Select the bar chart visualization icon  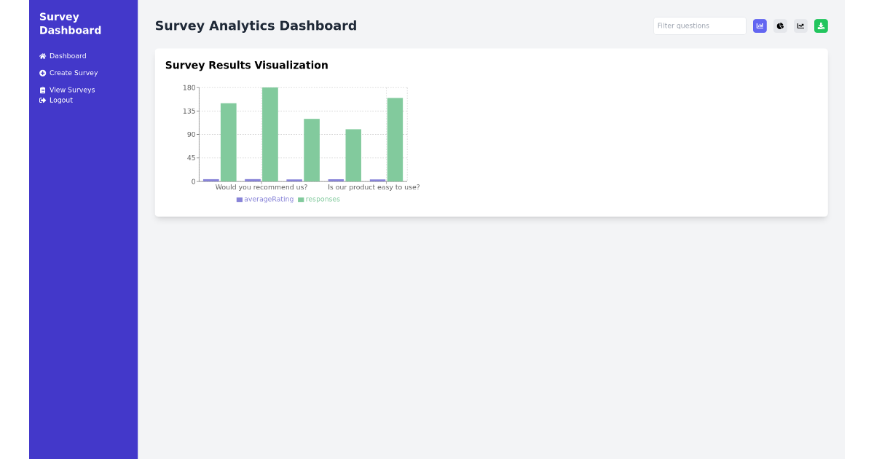pos(760,25)
